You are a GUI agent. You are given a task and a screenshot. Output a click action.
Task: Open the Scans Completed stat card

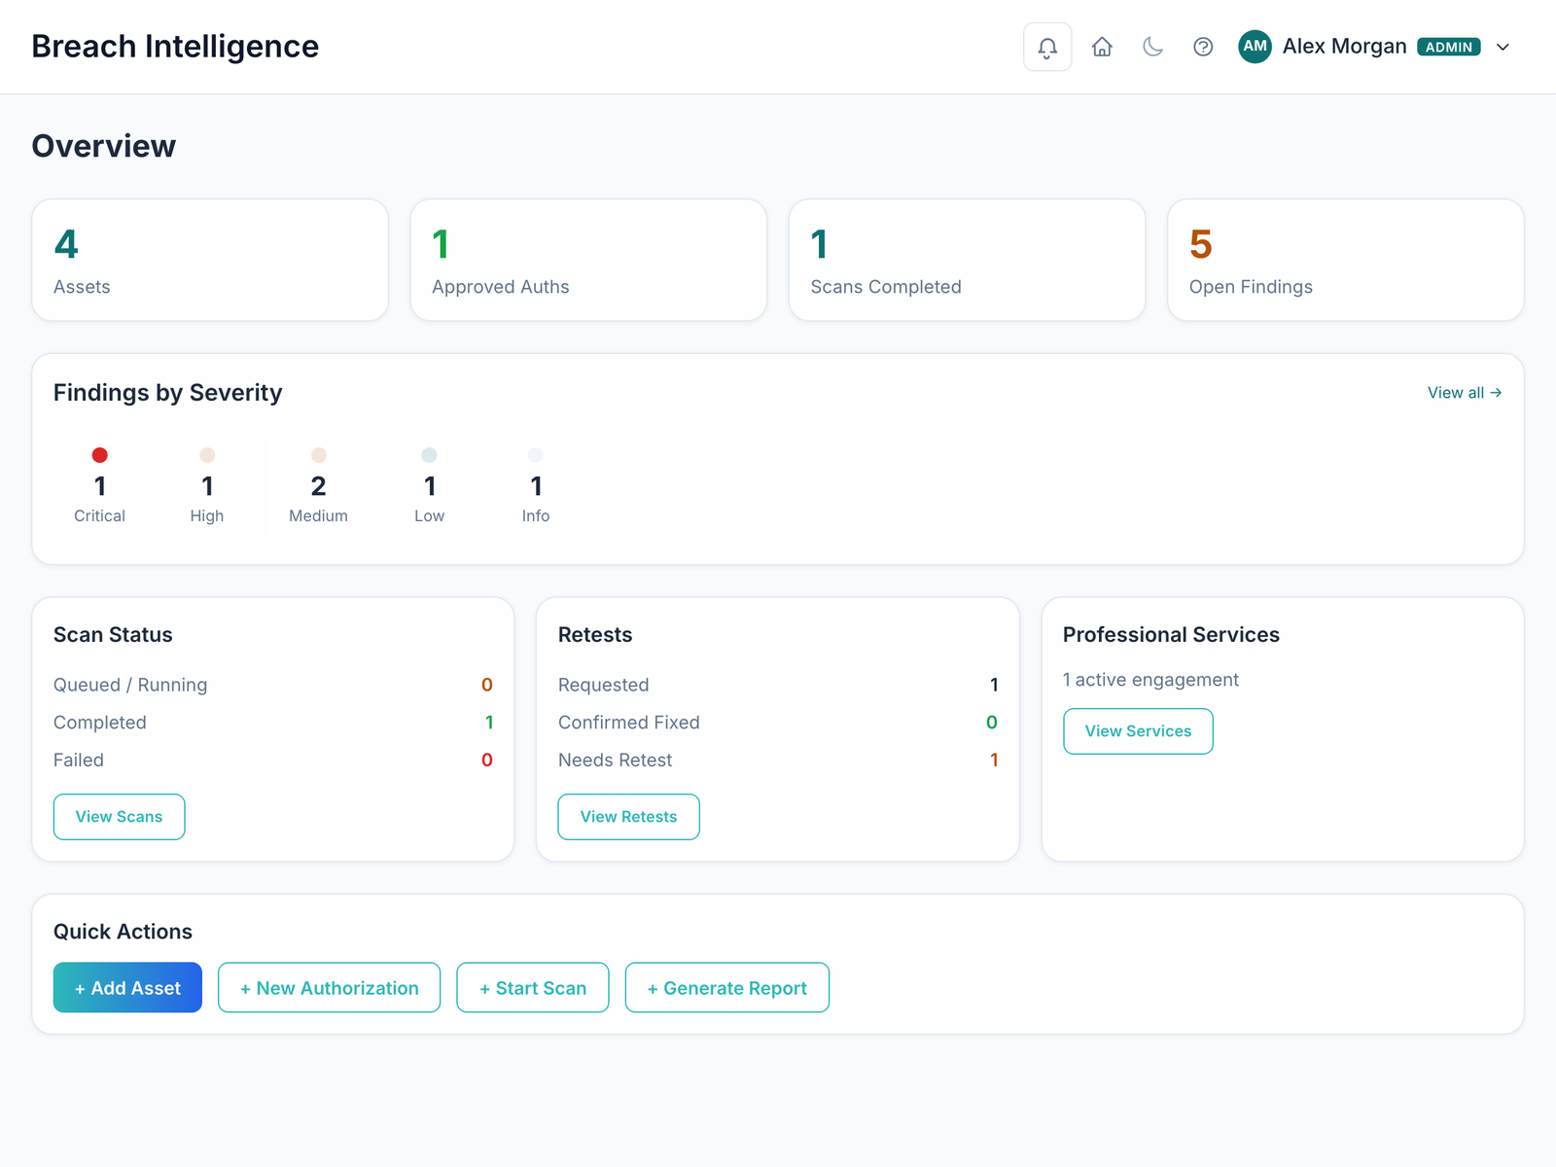[967, 260]
